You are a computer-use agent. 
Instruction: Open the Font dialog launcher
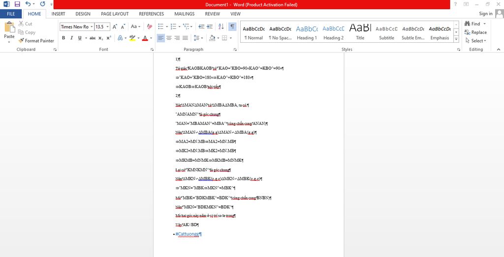152,50
